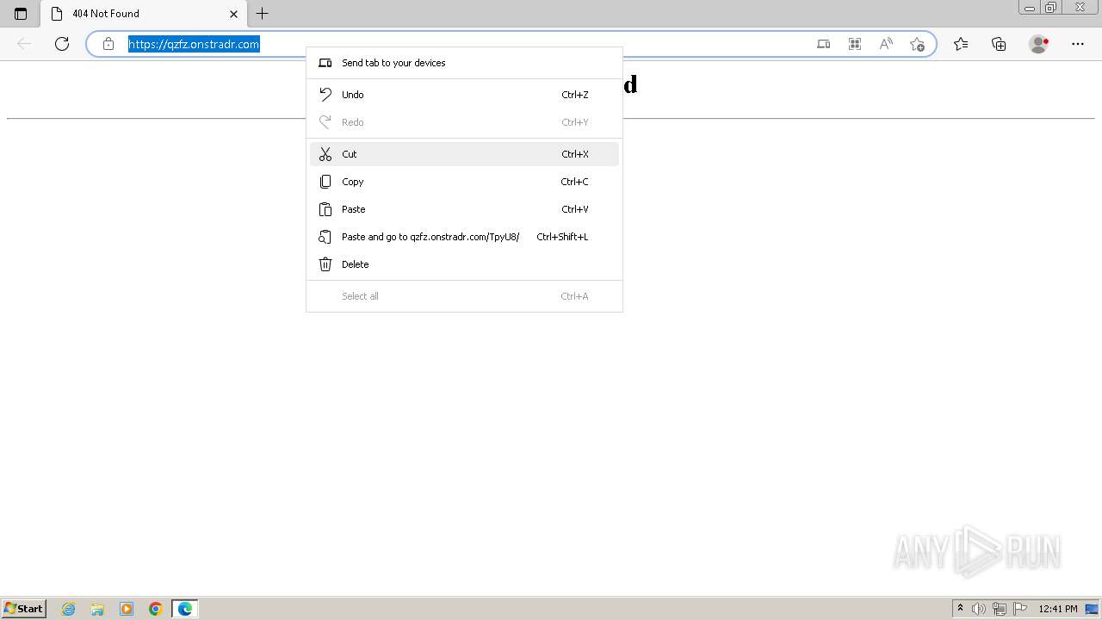Open new tab with plus button

pyautogui.click(x=263, y=14)
